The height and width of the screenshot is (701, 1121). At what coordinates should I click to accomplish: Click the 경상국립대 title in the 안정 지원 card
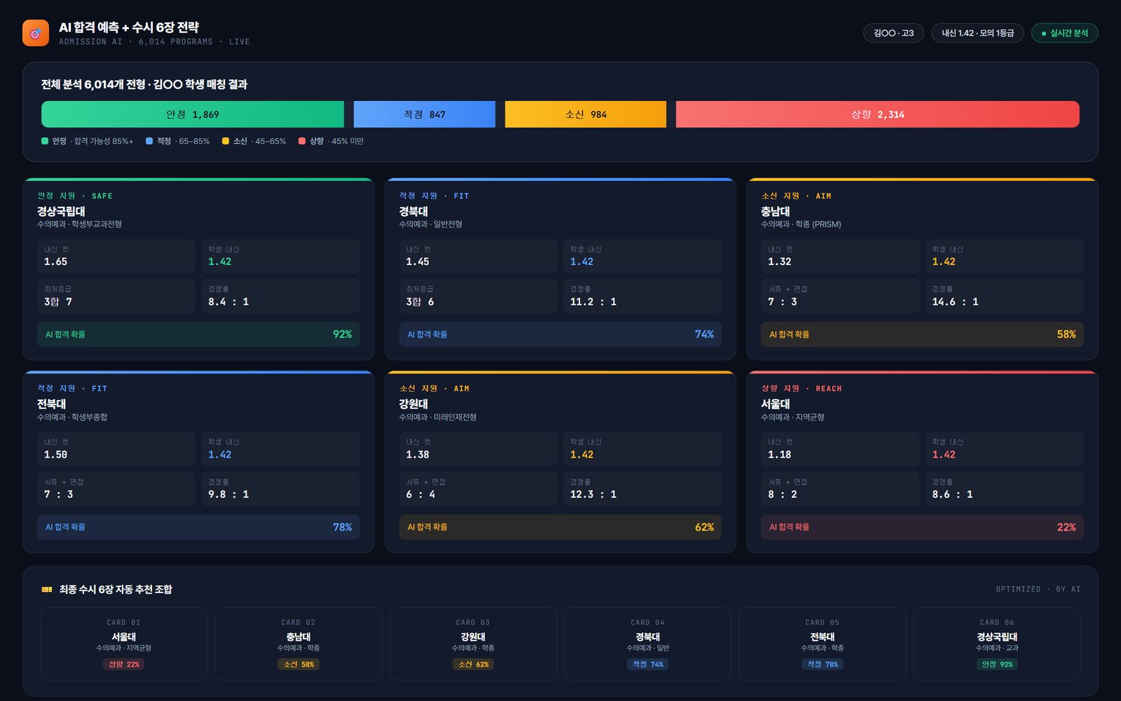[x=61, y=211]
